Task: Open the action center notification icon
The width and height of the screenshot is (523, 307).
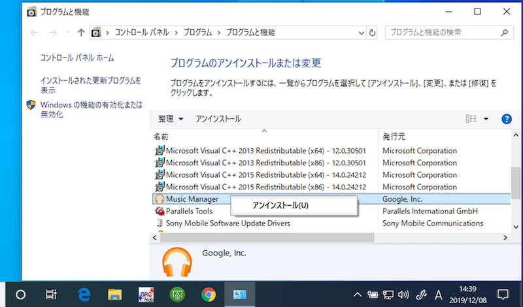Action: point(503,295)
